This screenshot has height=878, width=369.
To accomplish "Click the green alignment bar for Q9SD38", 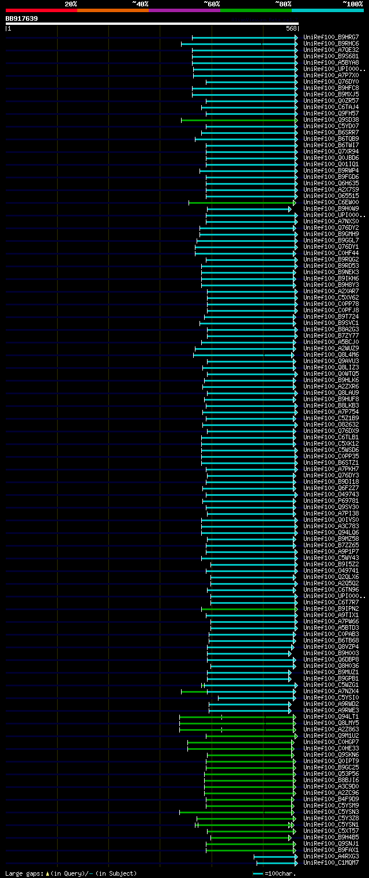I will [239, 120].
